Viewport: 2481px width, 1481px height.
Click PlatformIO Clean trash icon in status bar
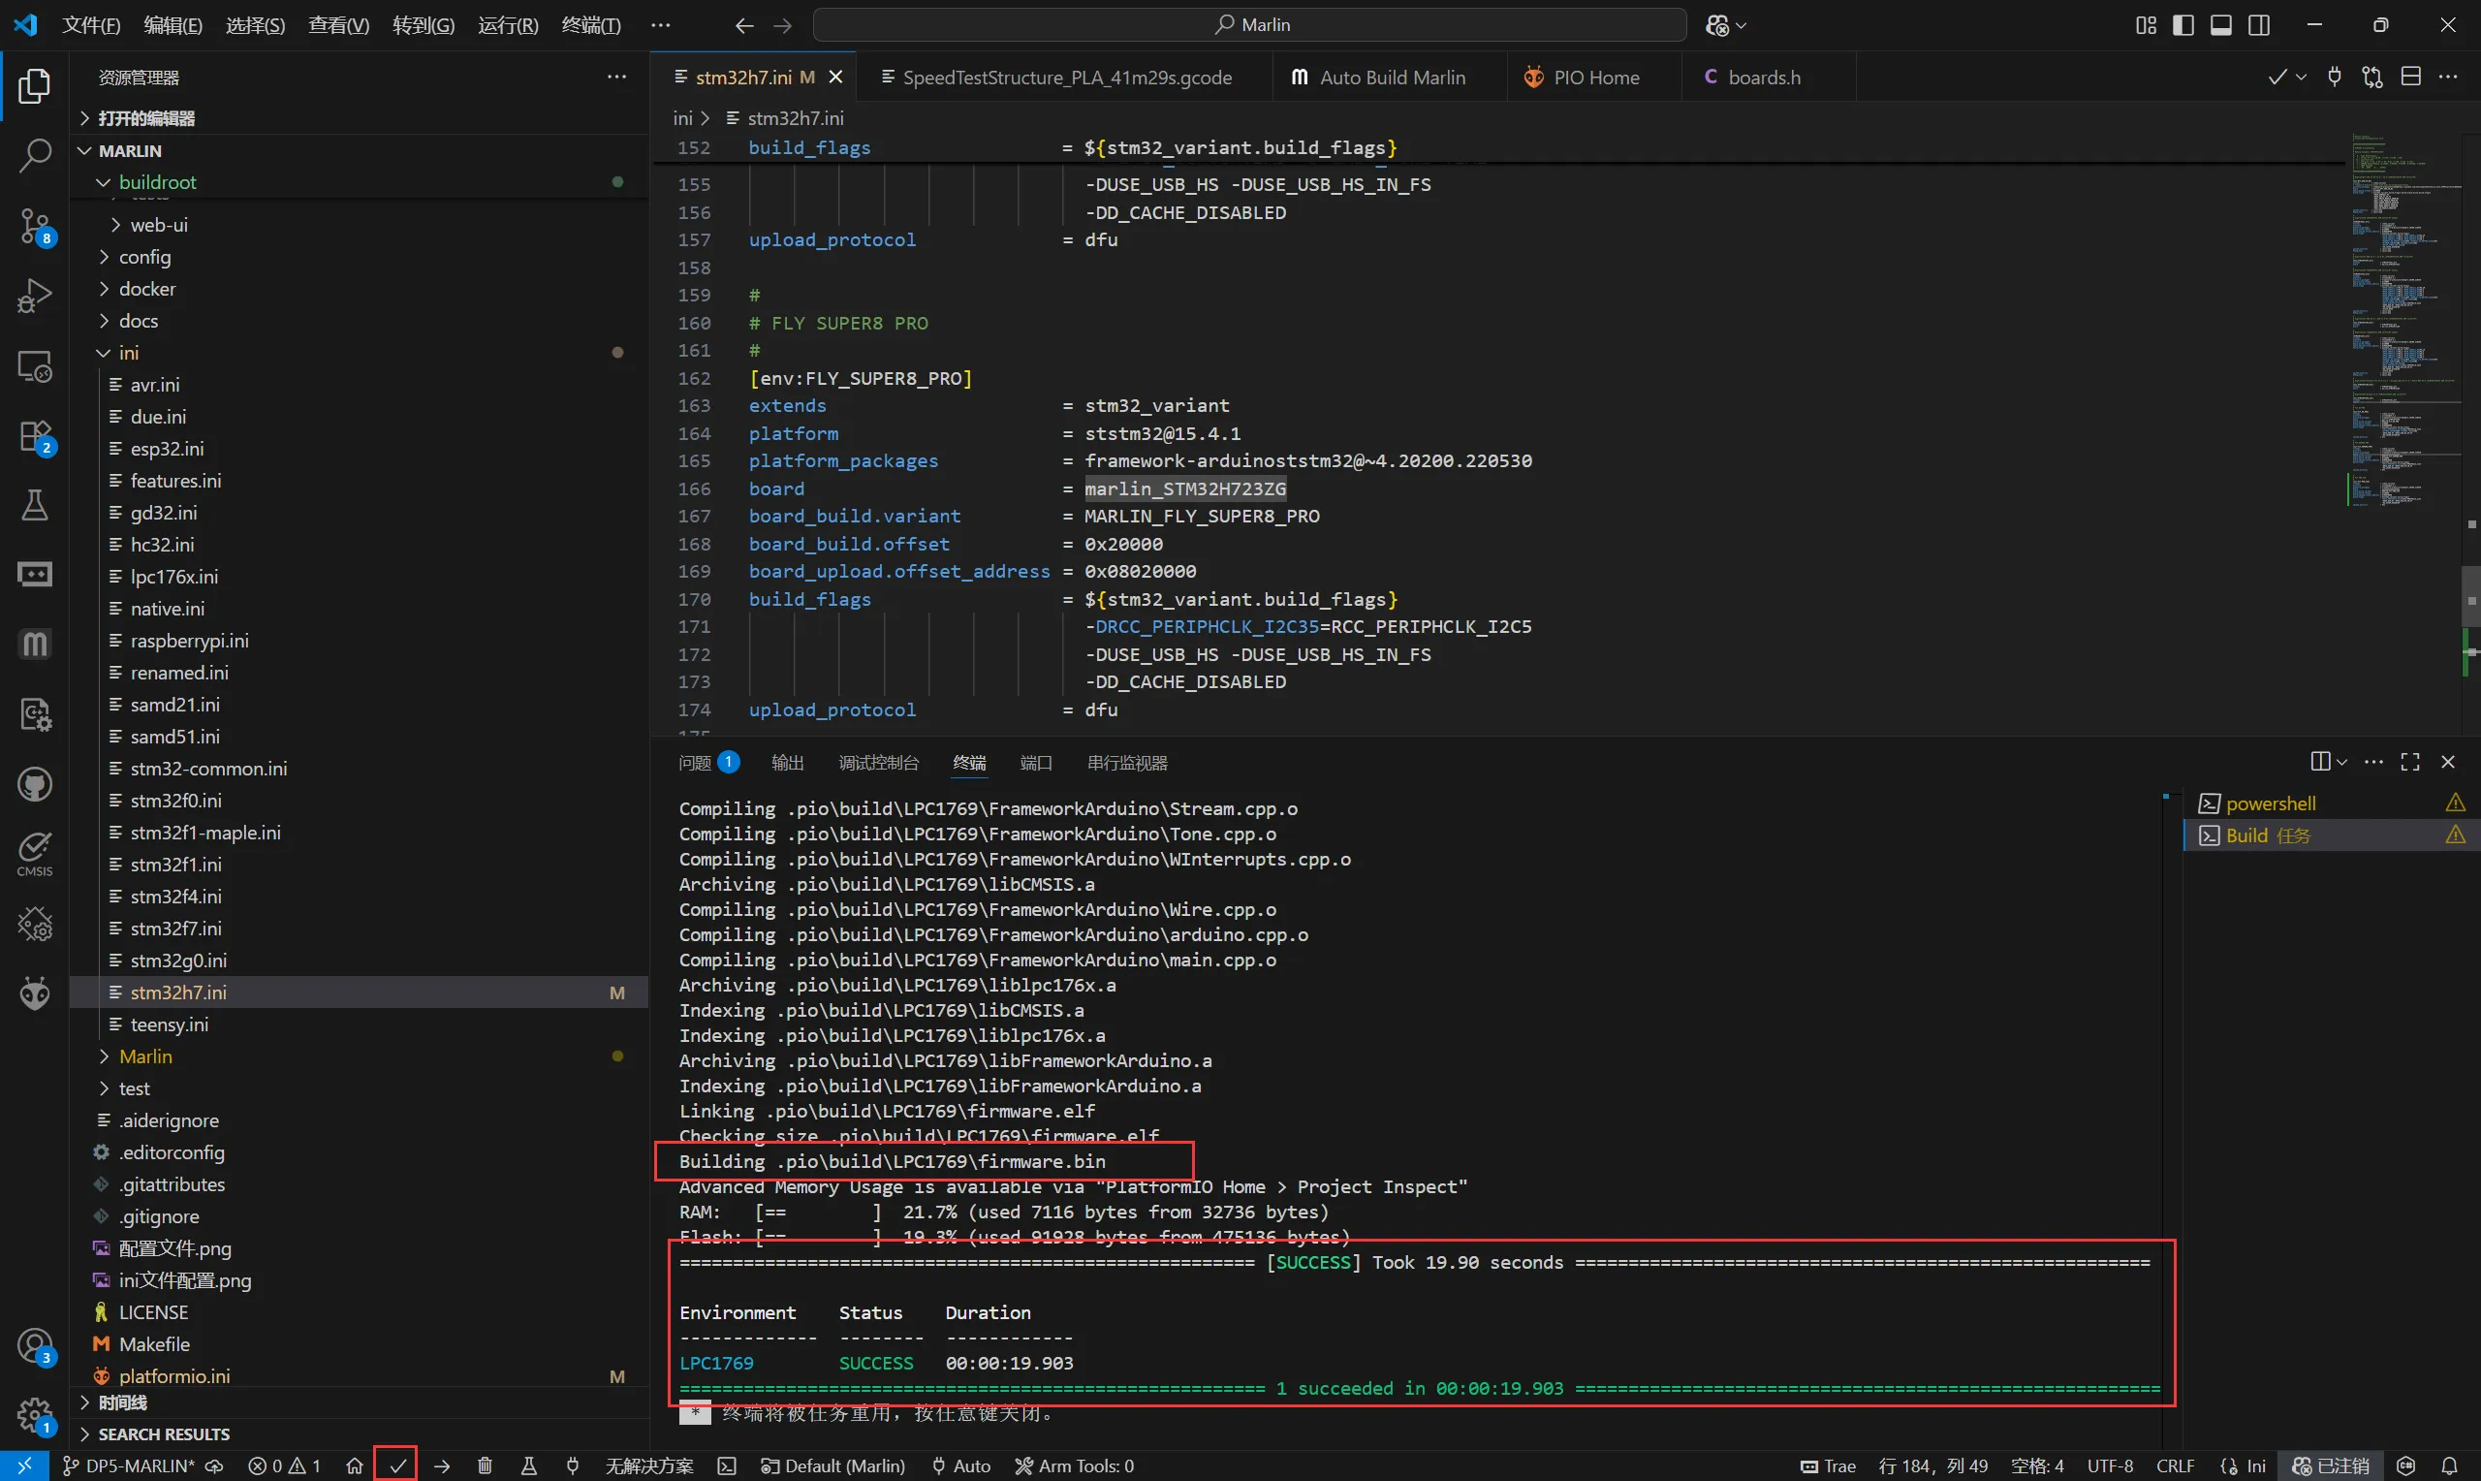point(485,1465)
